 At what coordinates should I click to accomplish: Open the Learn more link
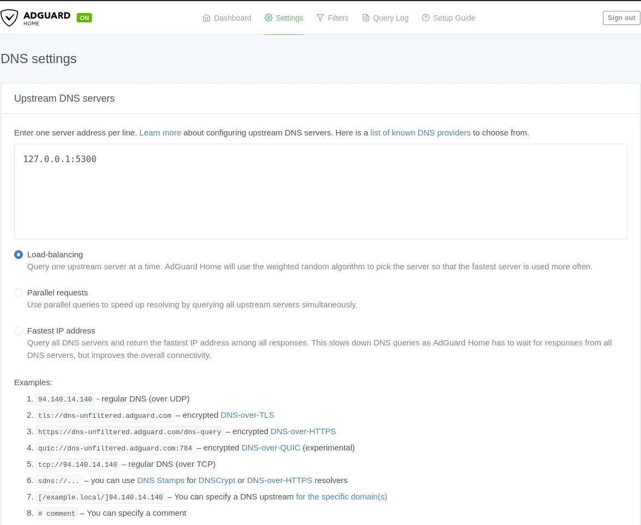160,133
